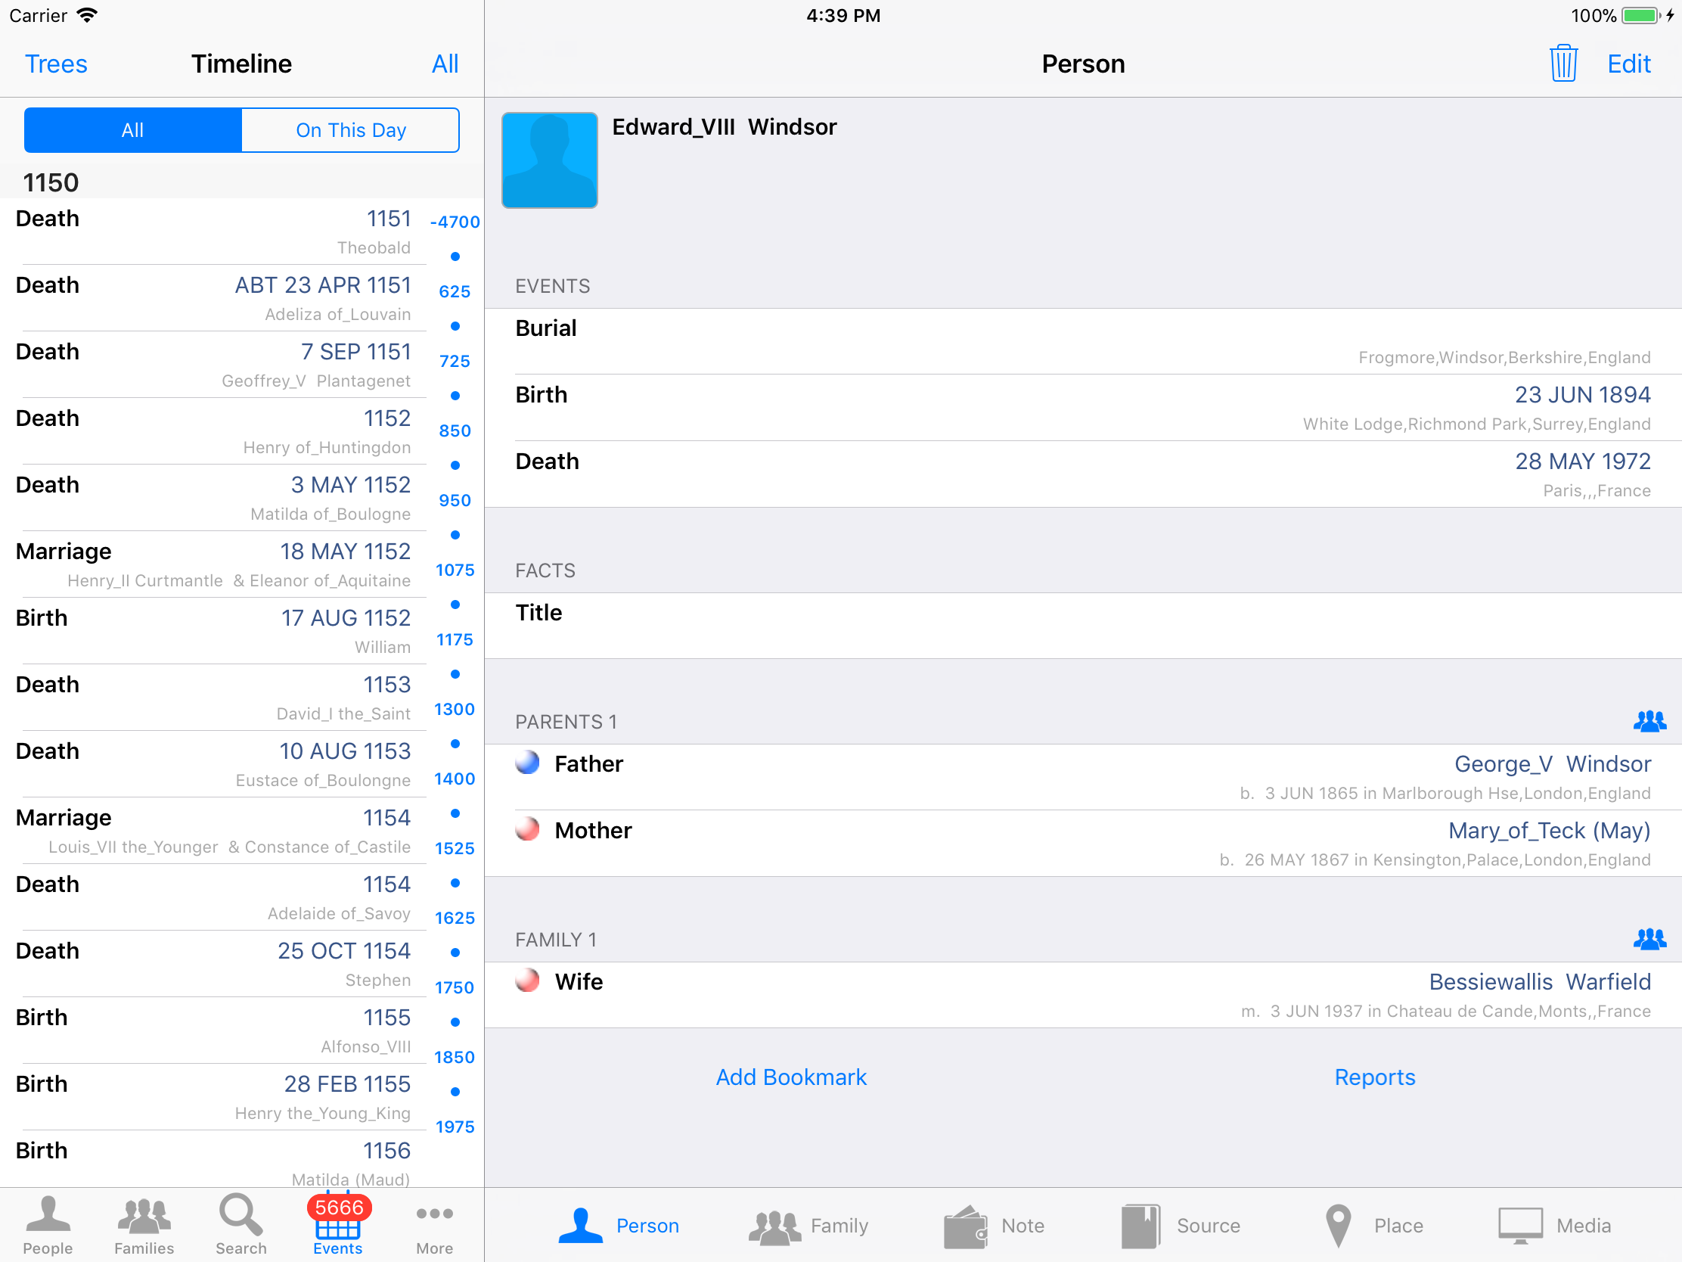Open the Reports link
Screen dimensions: 1682x1262
(1374, 1077)
